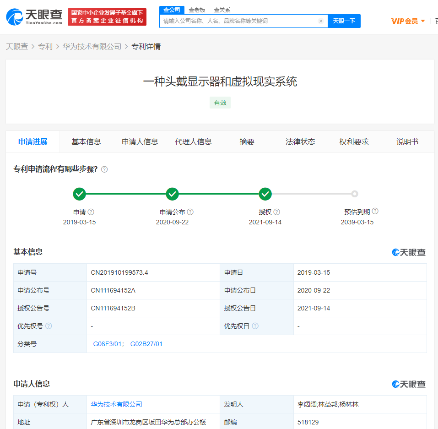Click the red 官方备案企业征信机构 banner

107,17
